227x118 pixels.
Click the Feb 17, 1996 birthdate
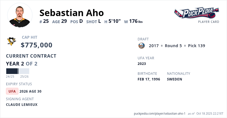point(149,79)
